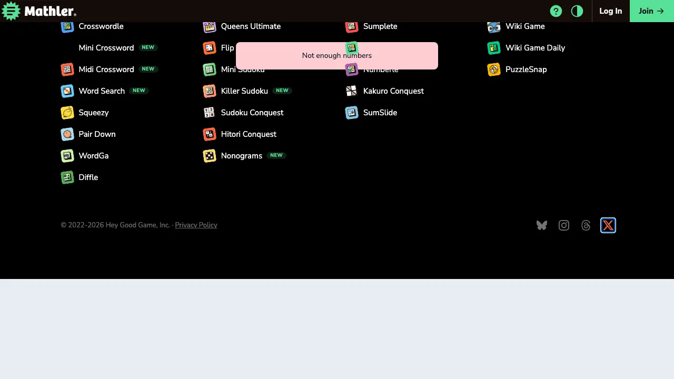Dismiss the 'Not enough numbers' notification
The width and height of the screenshot is (674, 379).
[337, 56]
